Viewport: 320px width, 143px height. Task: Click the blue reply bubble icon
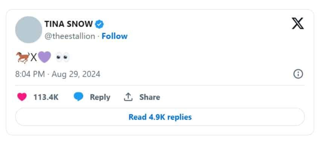pos(78,97)
